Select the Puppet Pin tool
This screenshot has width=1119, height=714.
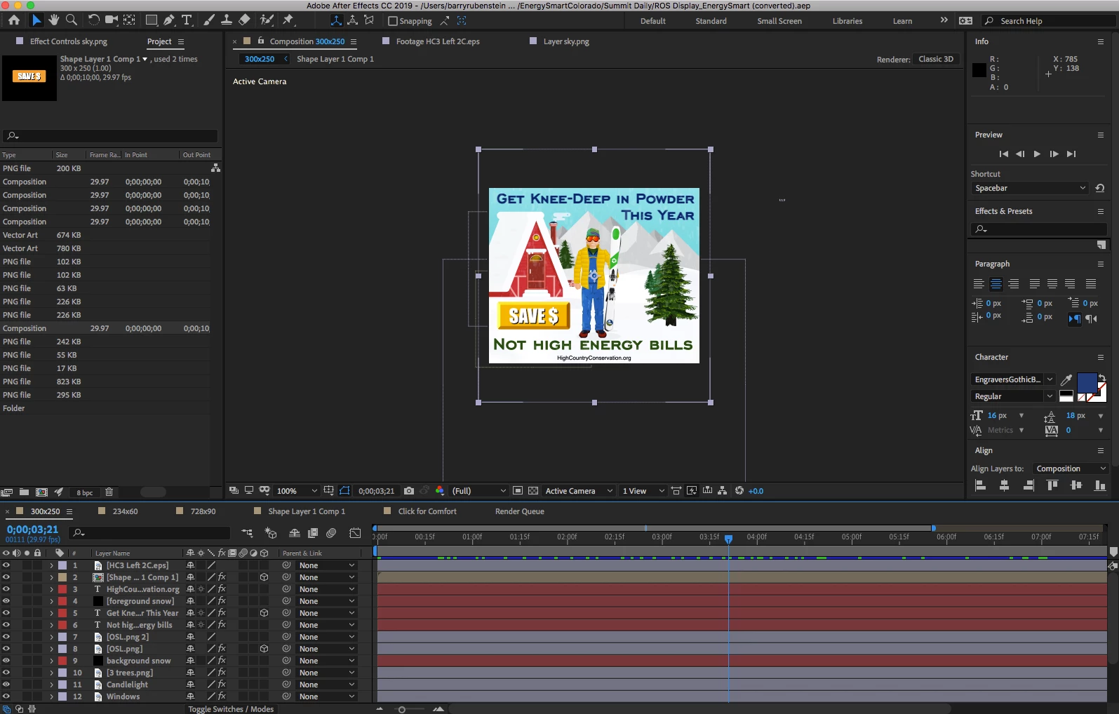(288, 20)
